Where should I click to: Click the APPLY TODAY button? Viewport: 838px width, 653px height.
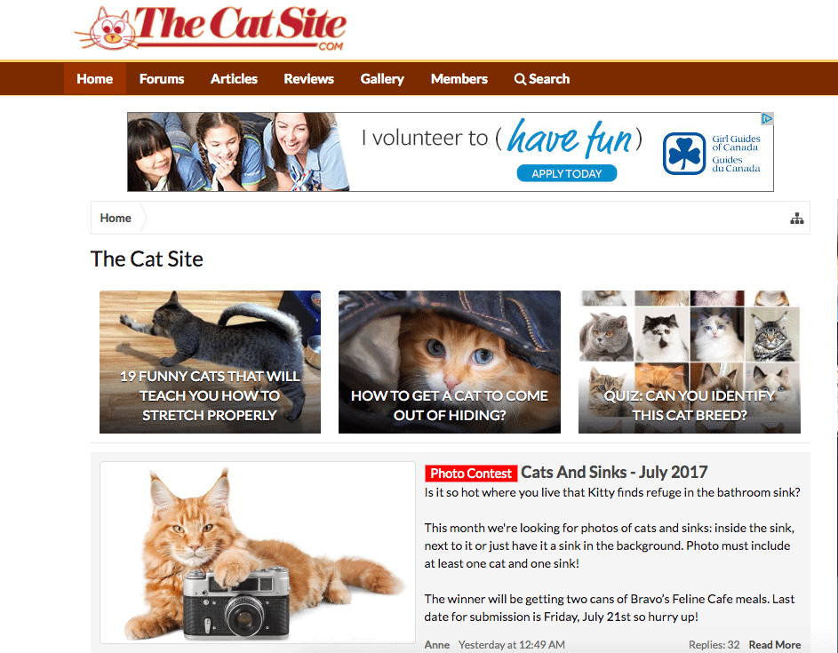coord(566,173)
